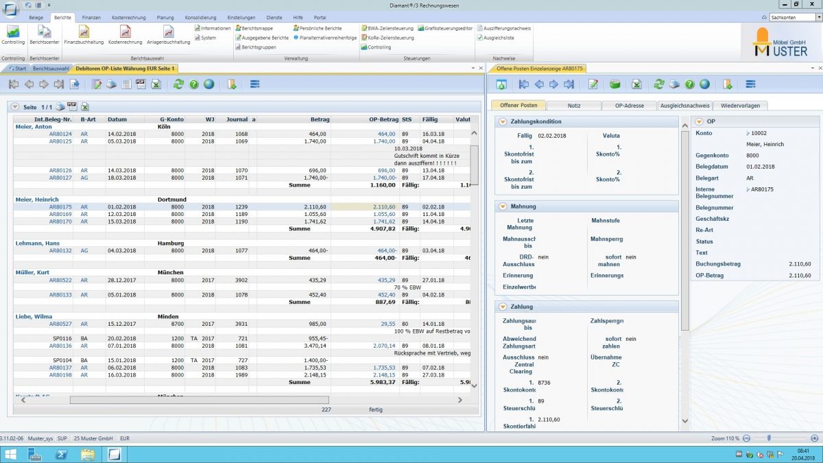Open the Berichtscenter from the ribbon
823x463 pixels.
pos(44,35)
